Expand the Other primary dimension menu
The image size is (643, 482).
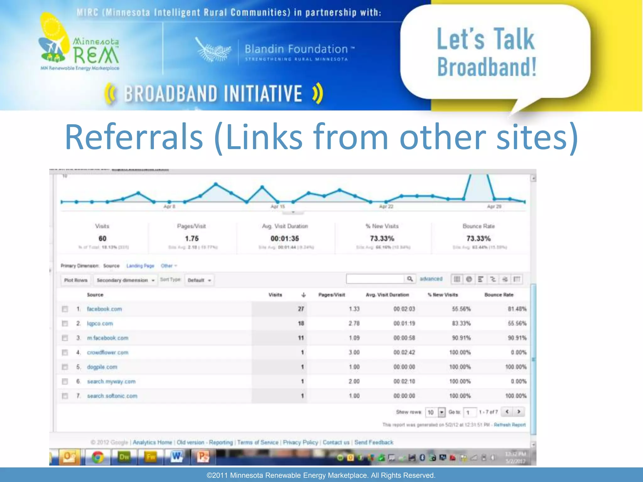pyautogui.click(x=169, y=266)
